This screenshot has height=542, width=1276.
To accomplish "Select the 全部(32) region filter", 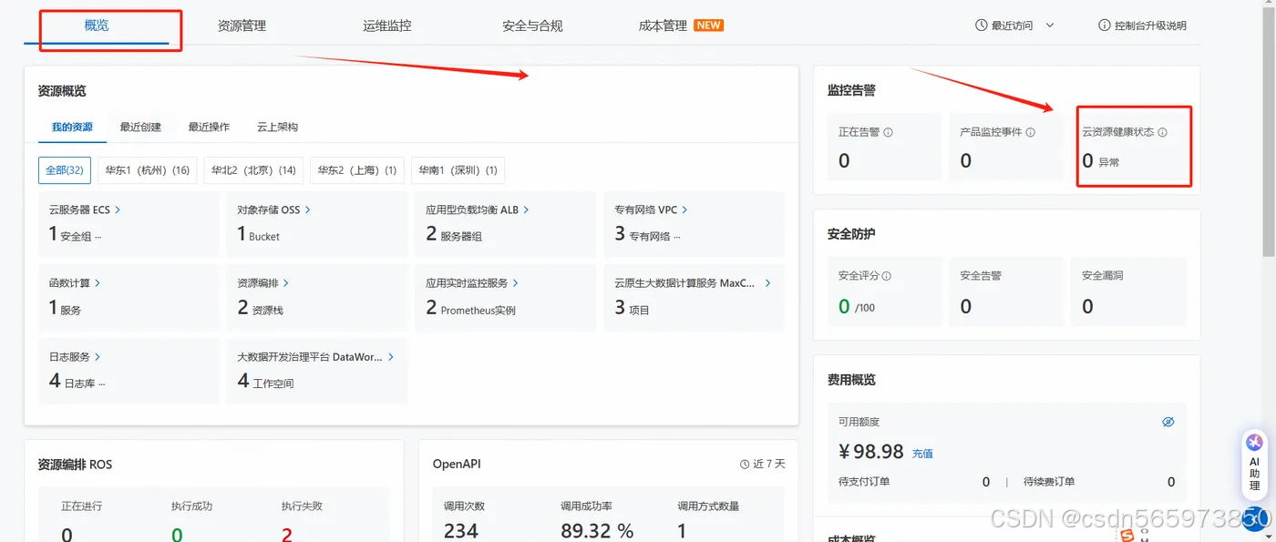I will point(64,170).
